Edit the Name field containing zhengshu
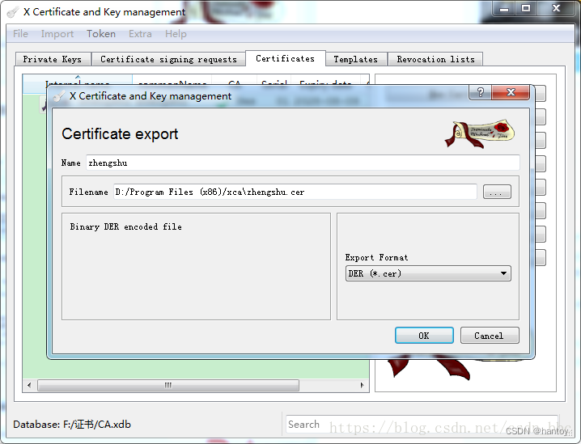 (303, 163)
